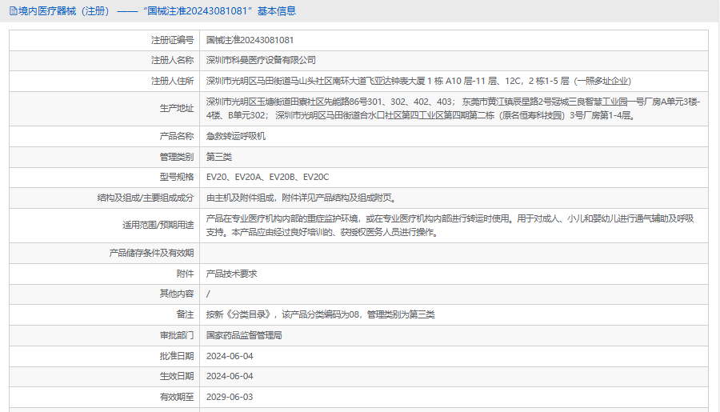Select the 适用范围/预期用途 label
Screen dimensions: 720x412
coord(158,225)
